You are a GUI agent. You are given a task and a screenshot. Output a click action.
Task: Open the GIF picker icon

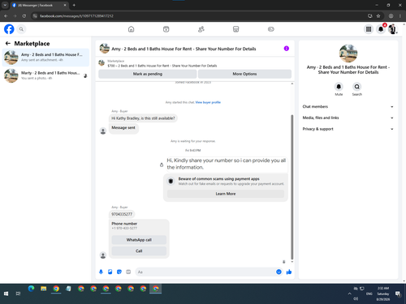(x=128, y=272)
